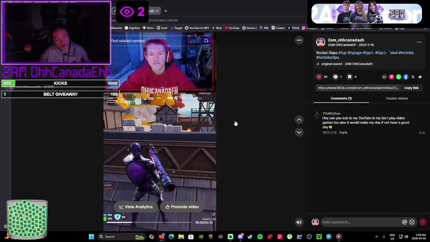Image resolution: width=430 pixels, height=242 pixels.
Task: Click Promote video button
Action: click(182, 207)
